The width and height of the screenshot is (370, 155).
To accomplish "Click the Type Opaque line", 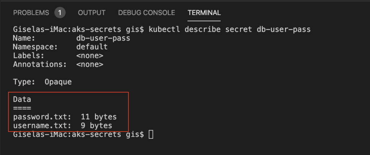I will tap(42, 82).
